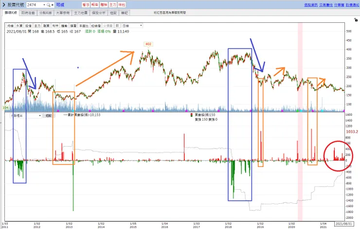Click the second top-right link after 個股資訊
The height and width of the screenshot is (229, 360).
(x=326, y=5)
